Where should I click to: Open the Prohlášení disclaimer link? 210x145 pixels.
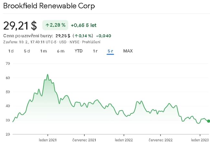91,42
